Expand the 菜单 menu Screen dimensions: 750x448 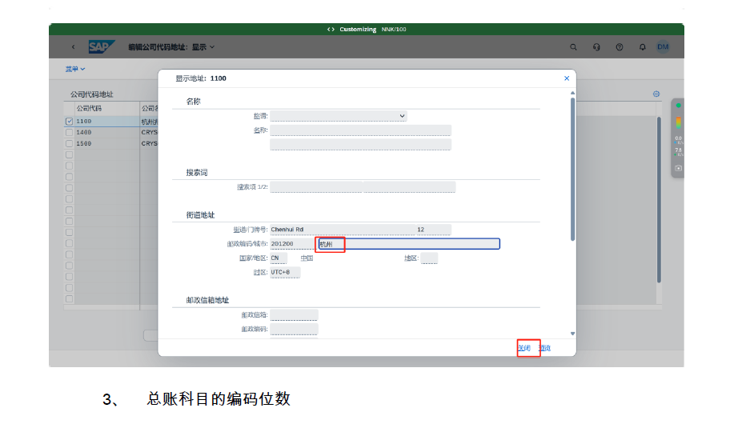[x=75, y=70]
